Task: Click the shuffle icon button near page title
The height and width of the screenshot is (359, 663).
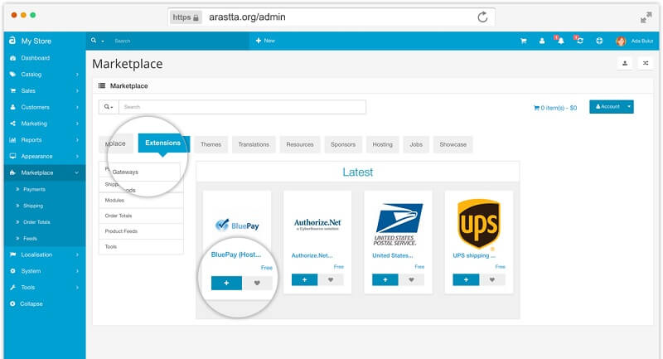Action: tap(646, 63)
